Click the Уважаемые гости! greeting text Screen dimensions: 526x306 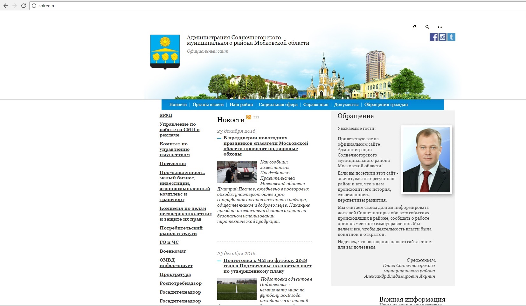[x=356, y=128]
